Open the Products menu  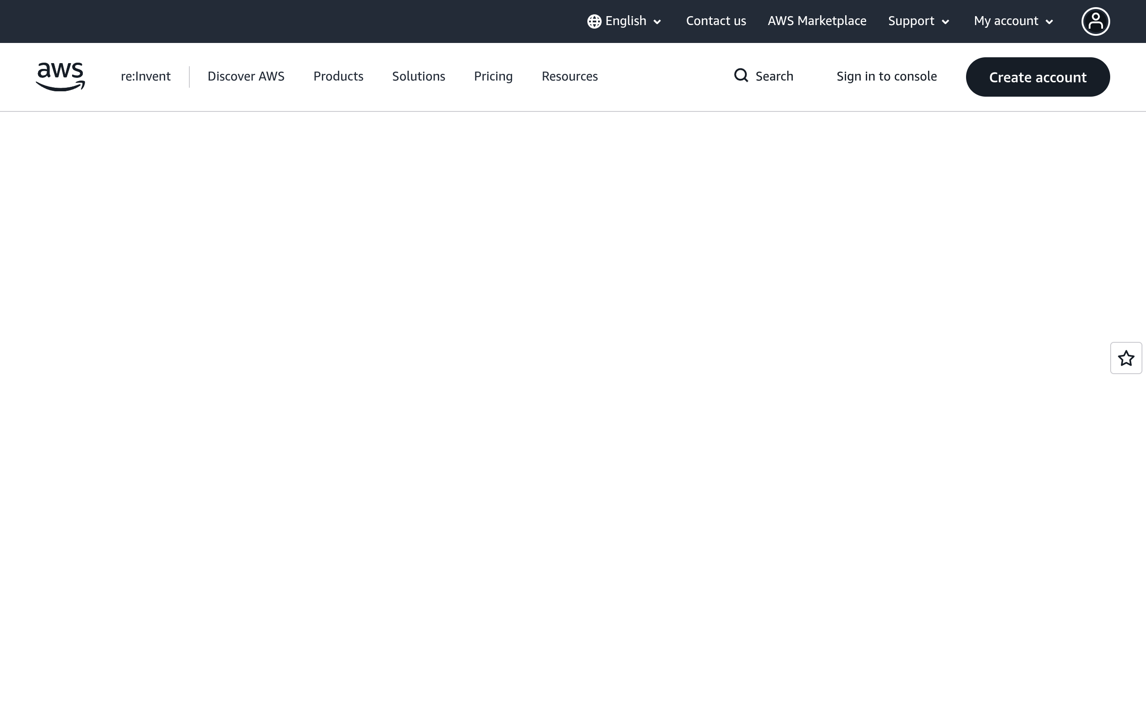point(338,76)
